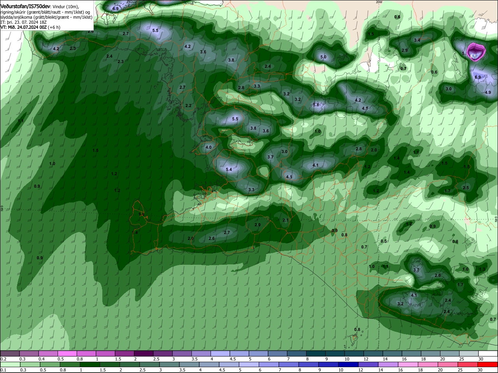
Task: Click the 5.0 precipitation value on the map
Action: click(323, 57)
